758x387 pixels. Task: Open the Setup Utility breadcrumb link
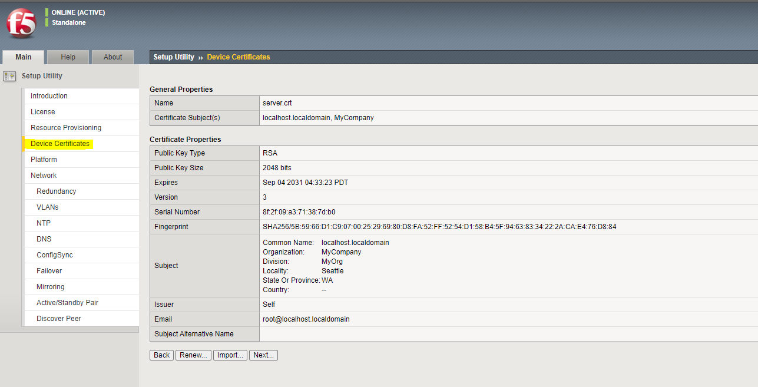[x=173, y=57]
